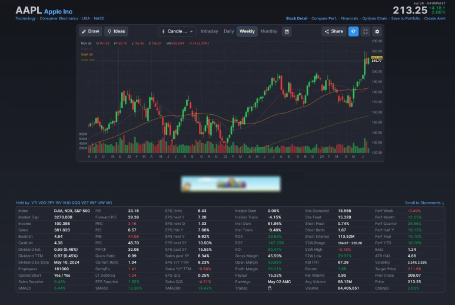Click the 'DJIA, NDX, S&P 500' index value
Screen dimensions: 455x305
tap(72, 211)
